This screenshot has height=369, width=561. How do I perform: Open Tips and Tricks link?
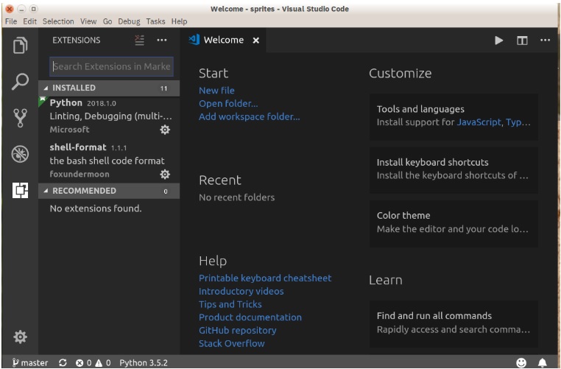point(230,304)
